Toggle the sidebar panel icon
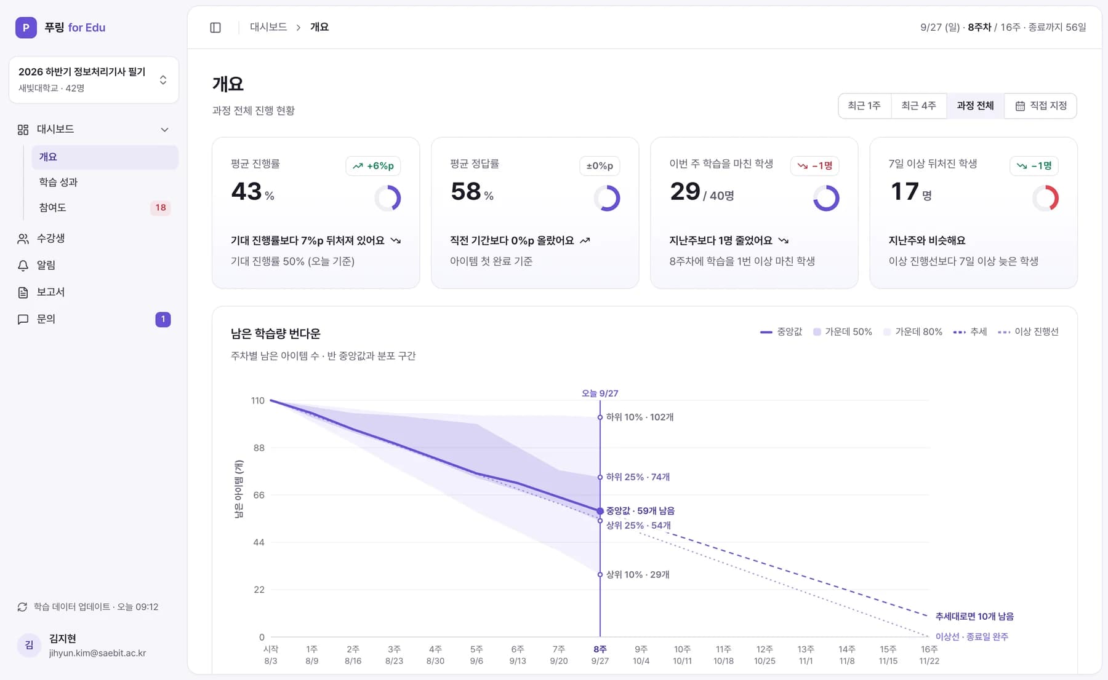 tap(215, 28)
